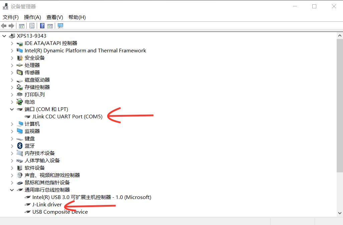This screenshot has width=343, height=225.
Task: Collapse the XPS13-9343 root node
Action: coord(4,36)
